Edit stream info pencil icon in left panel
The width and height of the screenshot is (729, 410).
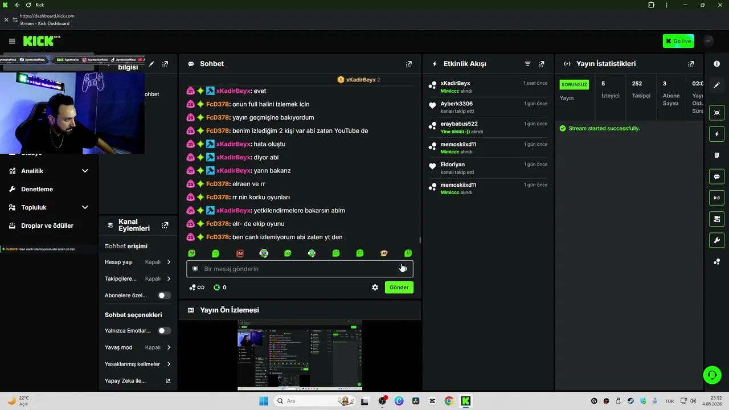click(x=151, y=64)
